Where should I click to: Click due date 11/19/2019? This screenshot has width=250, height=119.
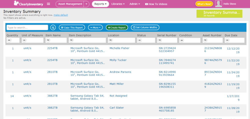(x=233, y=86)
